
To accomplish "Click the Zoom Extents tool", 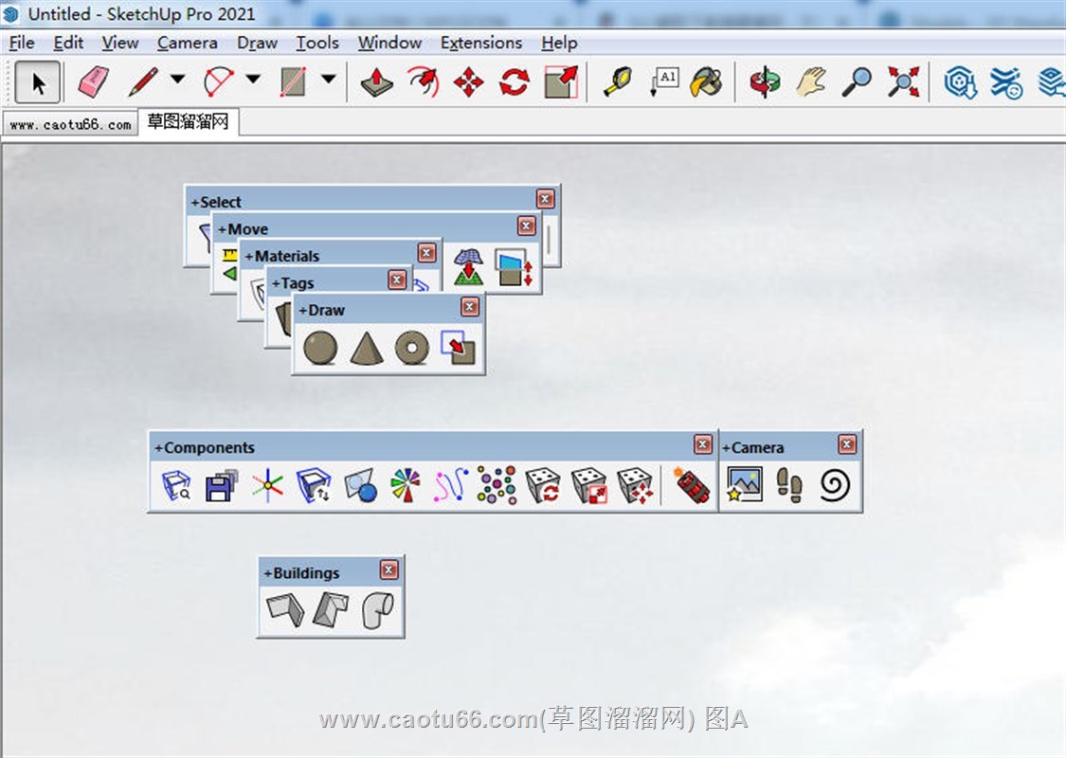I will coord(904,82).
